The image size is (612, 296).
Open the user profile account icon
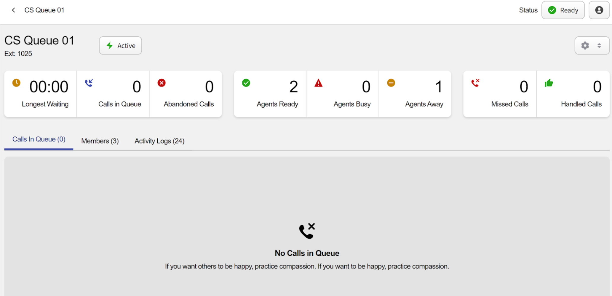coord(599,10)
